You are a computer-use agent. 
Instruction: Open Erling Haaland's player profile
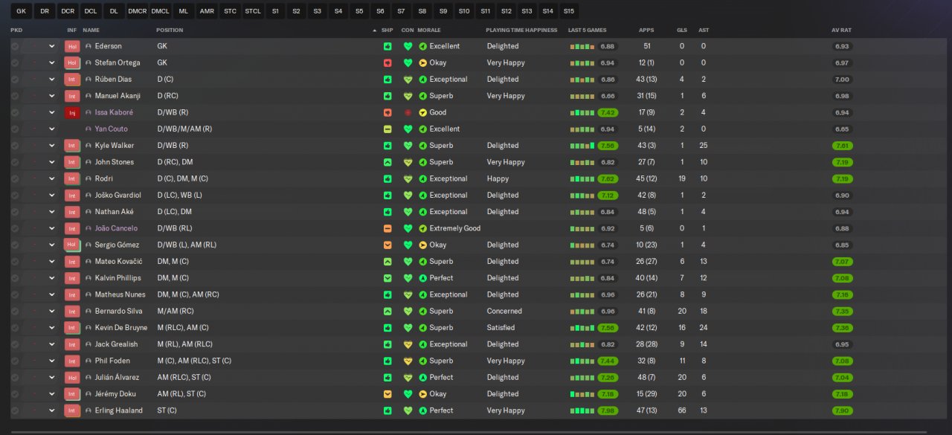[x=119, y=410]
